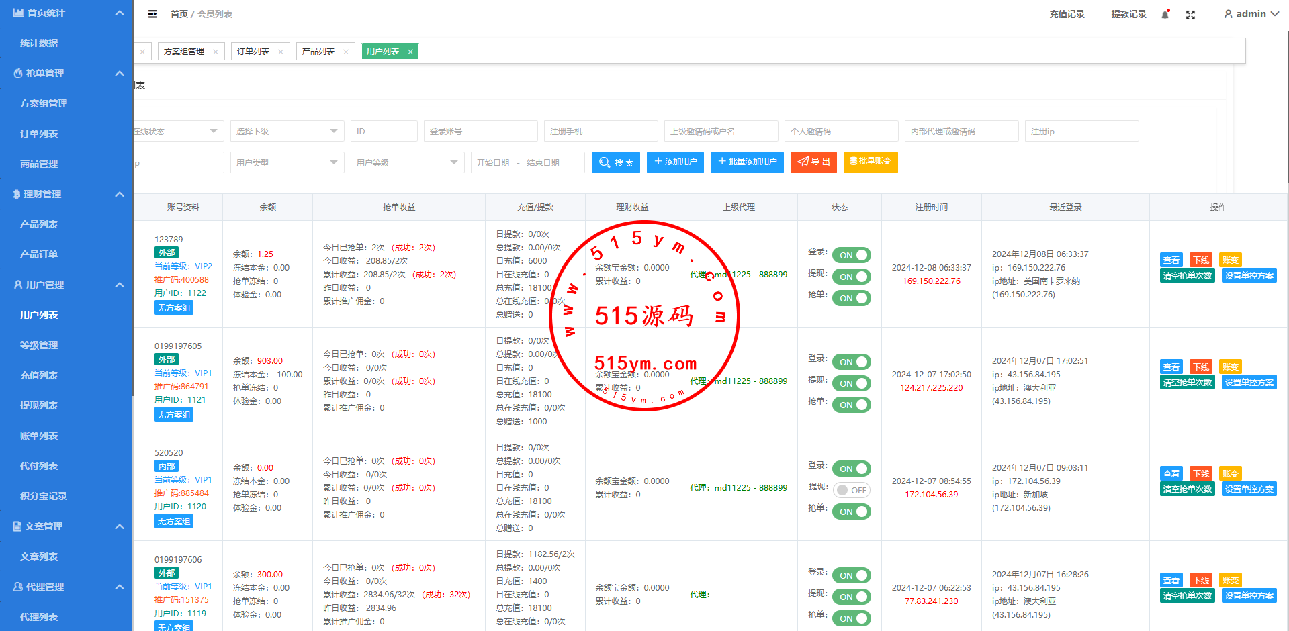Click the blue 添加用户 button

(x=675, y=162)
